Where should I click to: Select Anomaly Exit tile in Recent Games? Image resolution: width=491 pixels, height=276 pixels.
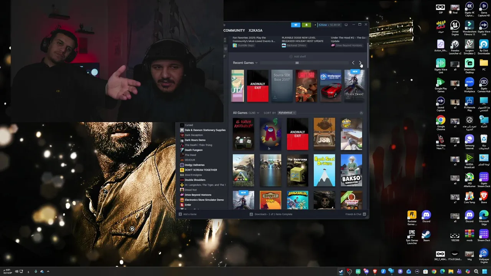pos(258,86)
